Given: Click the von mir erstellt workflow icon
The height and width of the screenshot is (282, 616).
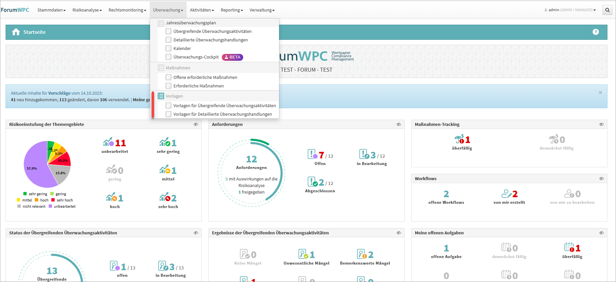Looking at the screenshot, I should [506, 194].
